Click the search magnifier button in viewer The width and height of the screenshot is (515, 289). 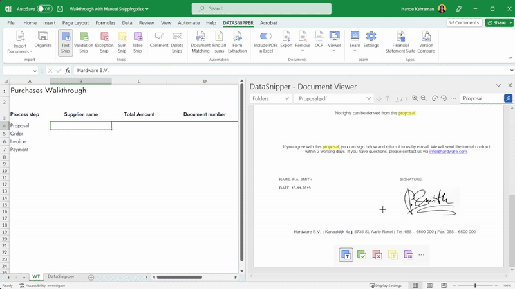tap(508, 98)
